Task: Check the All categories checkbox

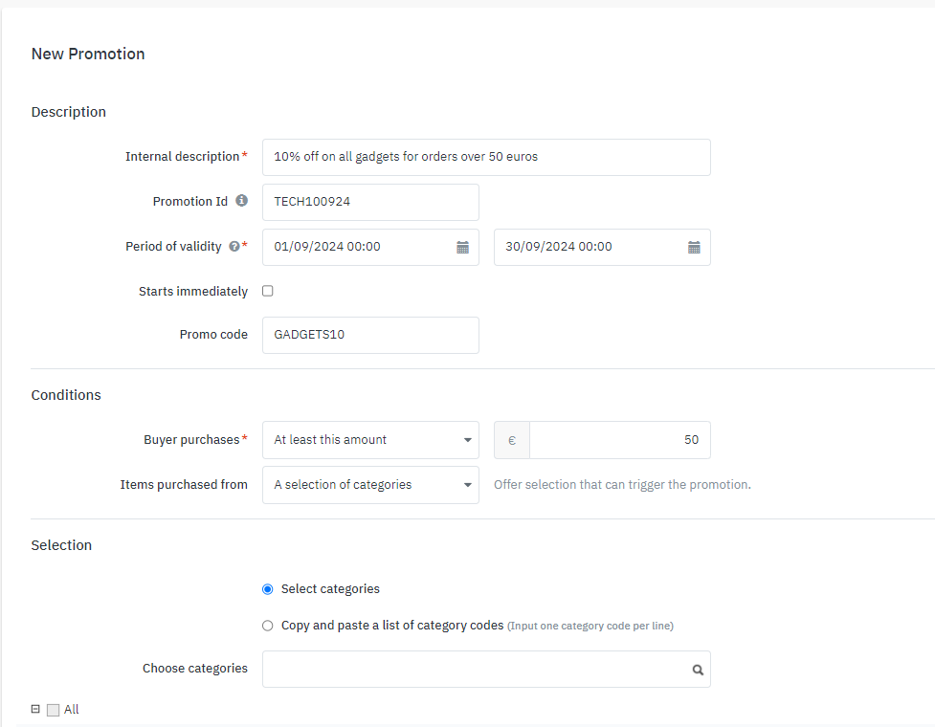Action: pyautogui.click(x=53, y=710)
